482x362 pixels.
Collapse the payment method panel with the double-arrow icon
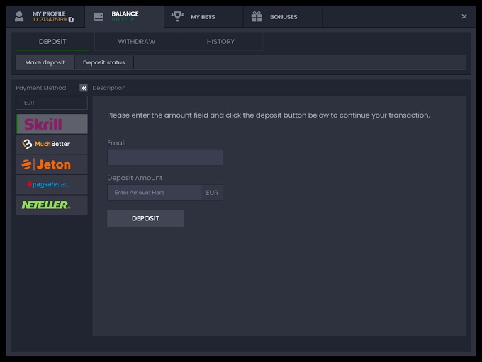tap(84, 88)
